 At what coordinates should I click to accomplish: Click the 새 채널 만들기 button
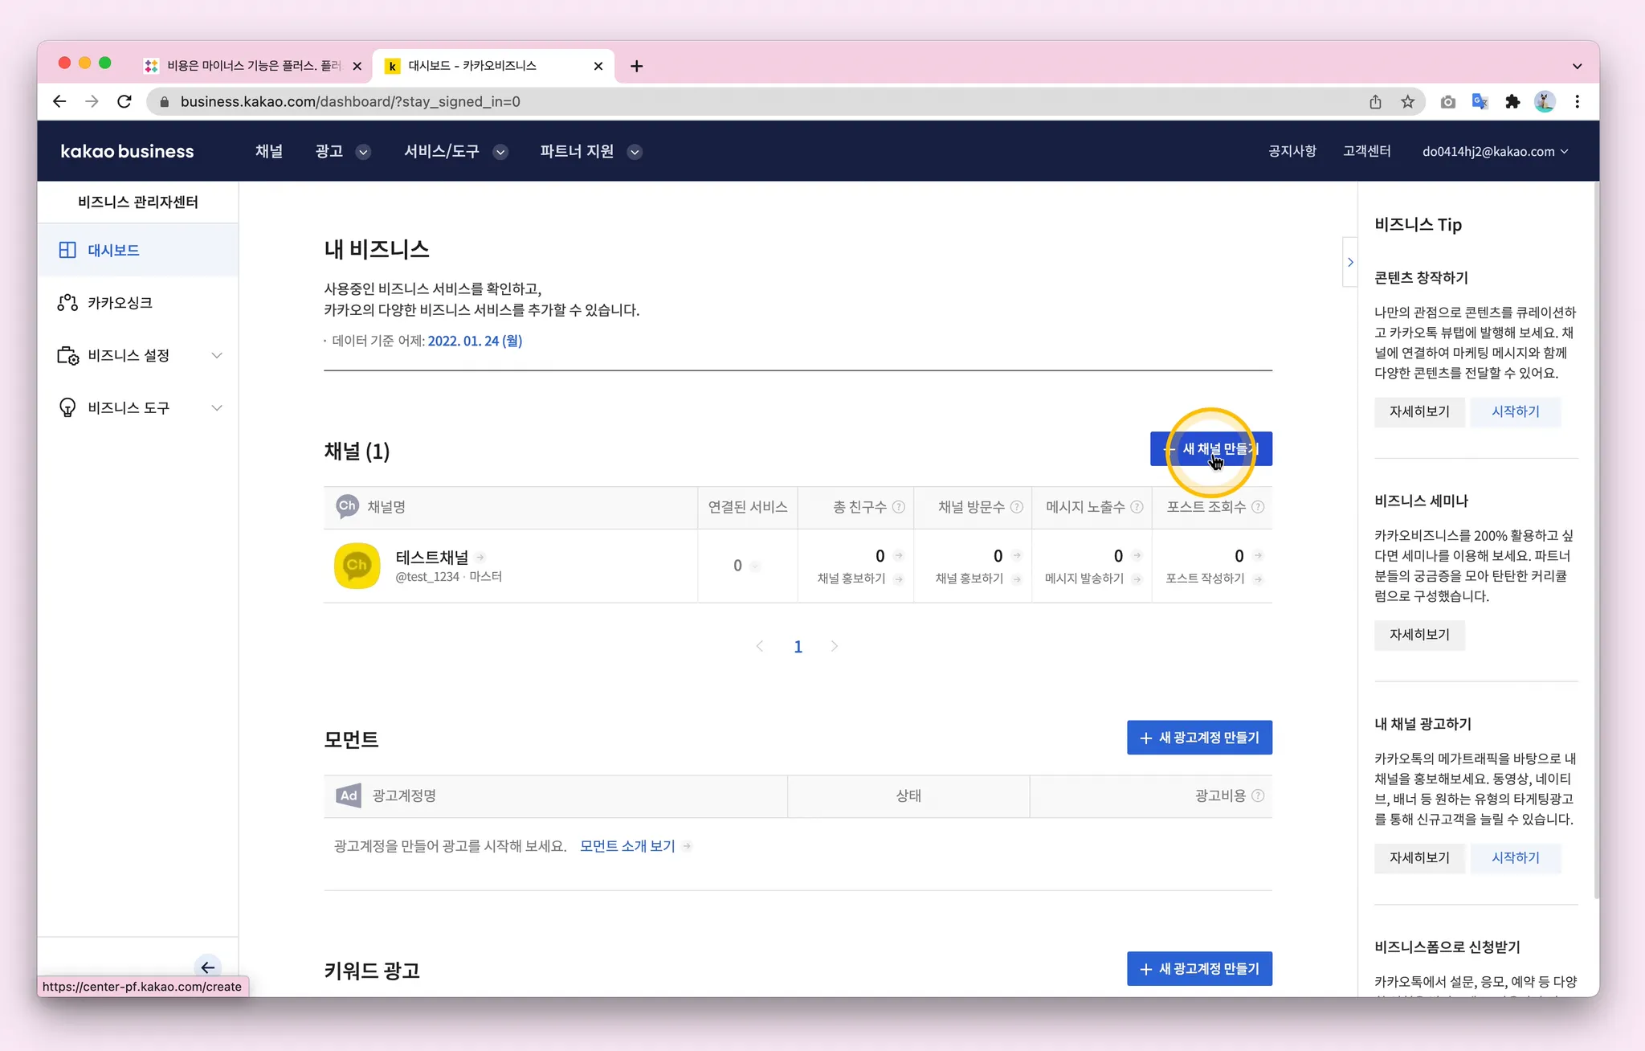(x=1210, y=449)
